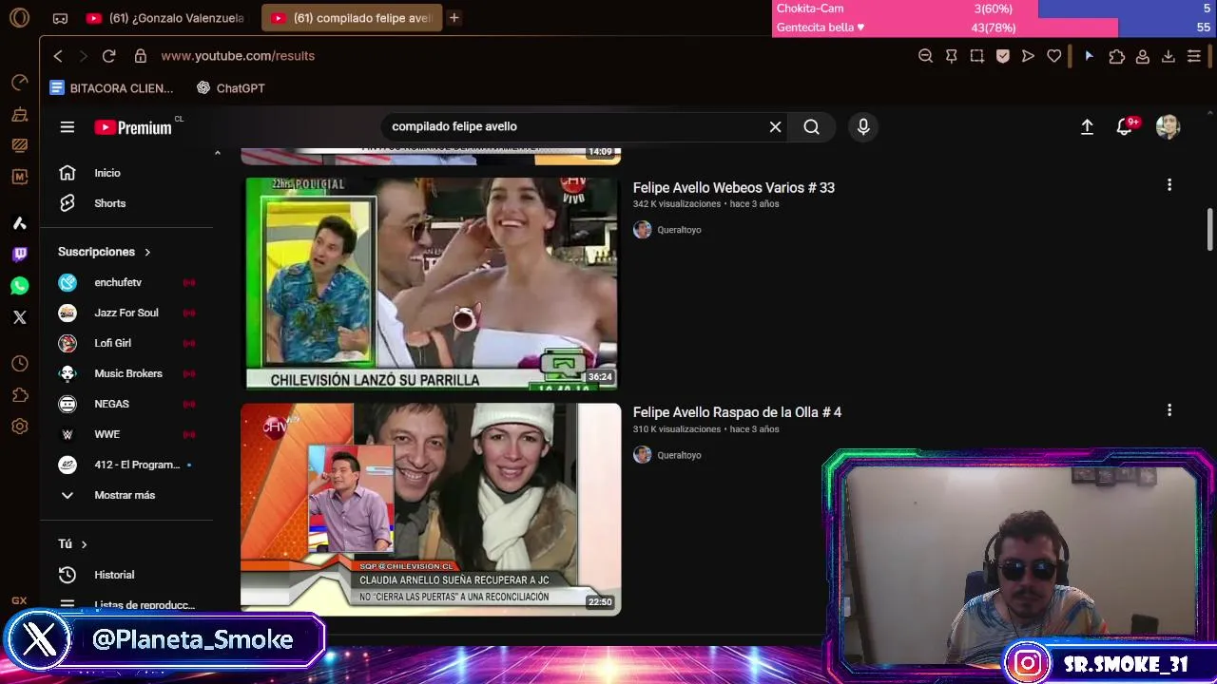Open the enchufetv subscription
Image resolution: width=1217 pixels, height=684 pixels.
[128, 282]
